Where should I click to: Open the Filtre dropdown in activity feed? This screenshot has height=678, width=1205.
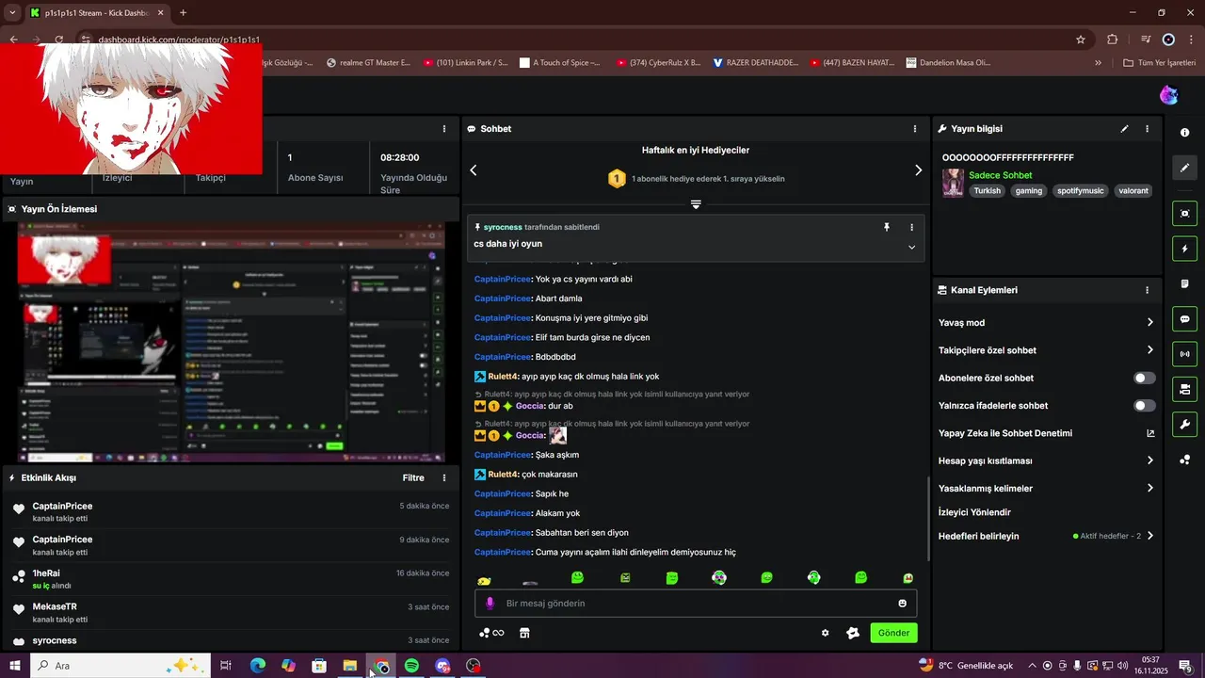point(413,478)
